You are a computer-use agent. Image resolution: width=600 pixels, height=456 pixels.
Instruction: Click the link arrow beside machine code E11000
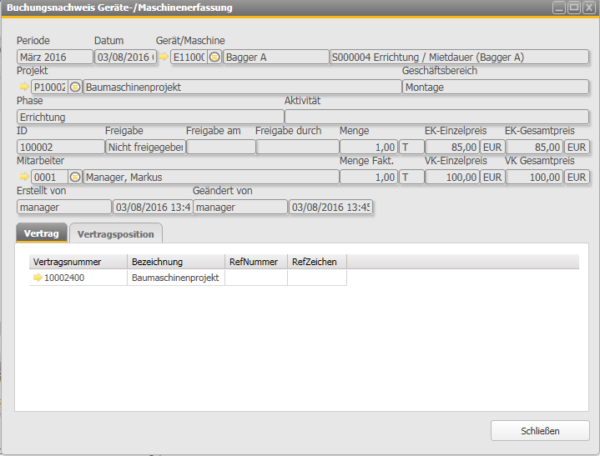click(x=164, y=57)
